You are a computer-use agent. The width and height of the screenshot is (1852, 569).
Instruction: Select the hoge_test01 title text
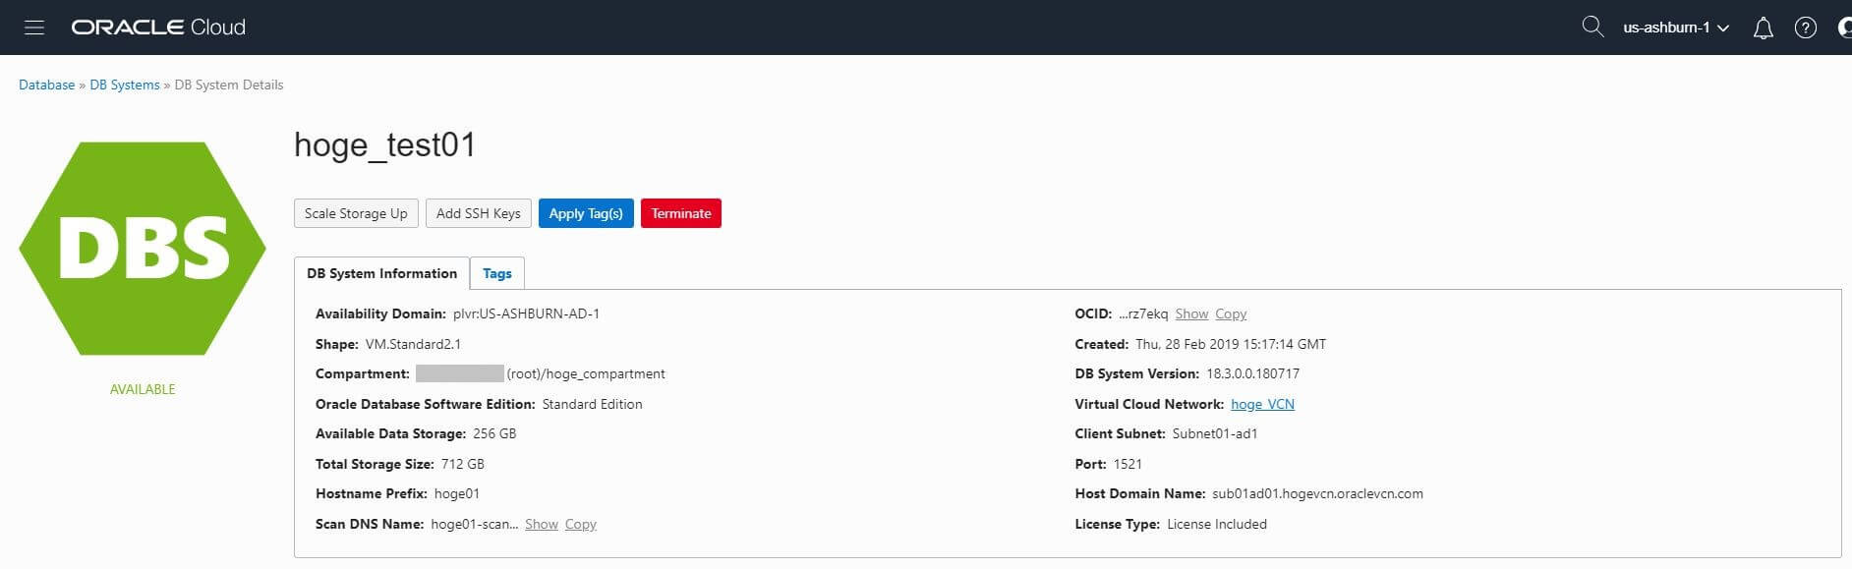385,145
